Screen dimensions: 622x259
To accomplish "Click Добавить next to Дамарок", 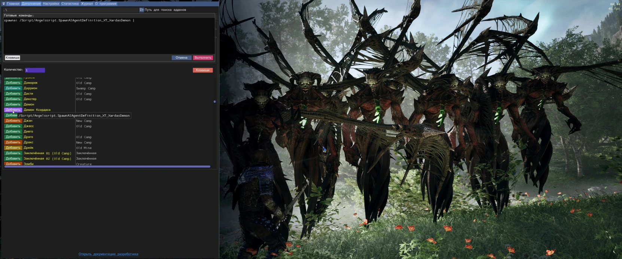I will (x=13, y=83).
